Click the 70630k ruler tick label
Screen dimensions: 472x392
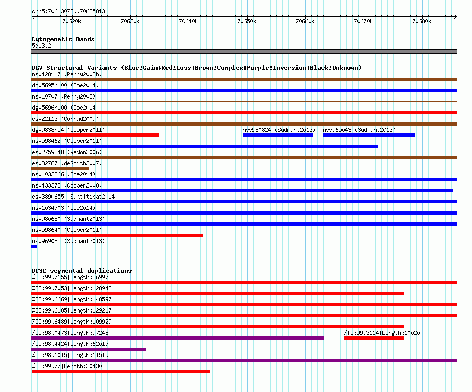[130, 21]
